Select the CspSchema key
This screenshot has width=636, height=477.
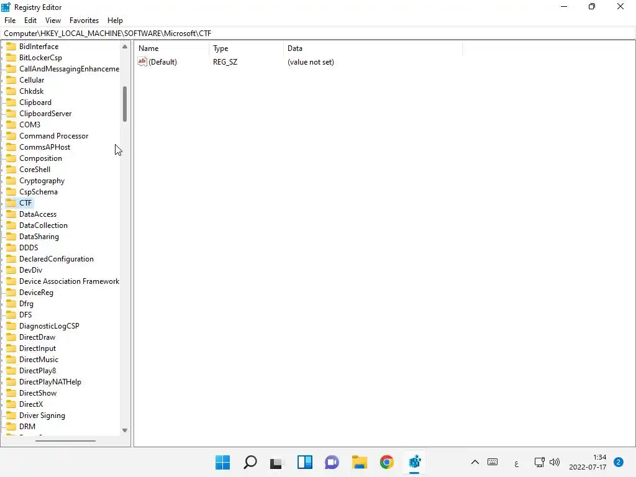(39, 192)
